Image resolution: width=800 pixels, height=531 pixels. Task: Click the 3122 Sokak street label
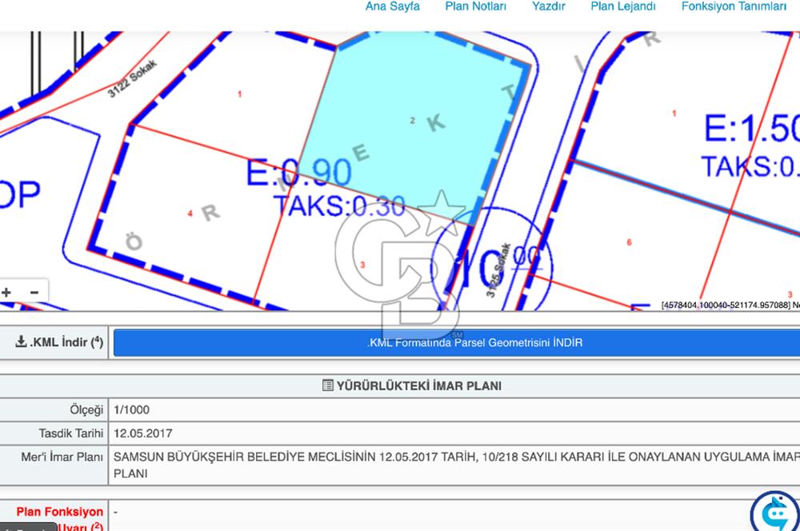coord(132,78)
